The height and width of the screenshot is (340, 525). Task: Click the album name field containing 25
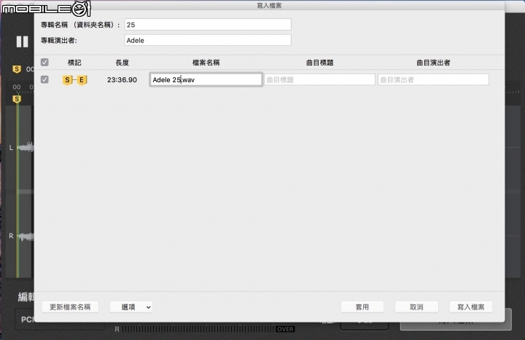click(208, 25)
